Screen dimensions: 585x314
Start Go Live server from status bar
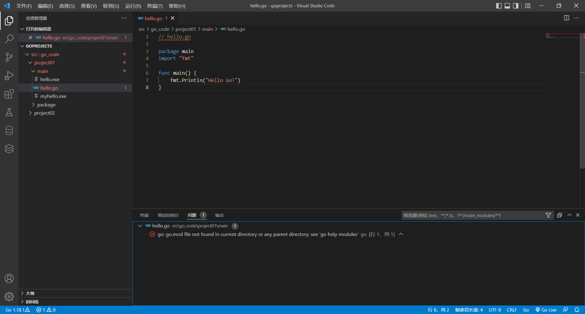[546, 310]
